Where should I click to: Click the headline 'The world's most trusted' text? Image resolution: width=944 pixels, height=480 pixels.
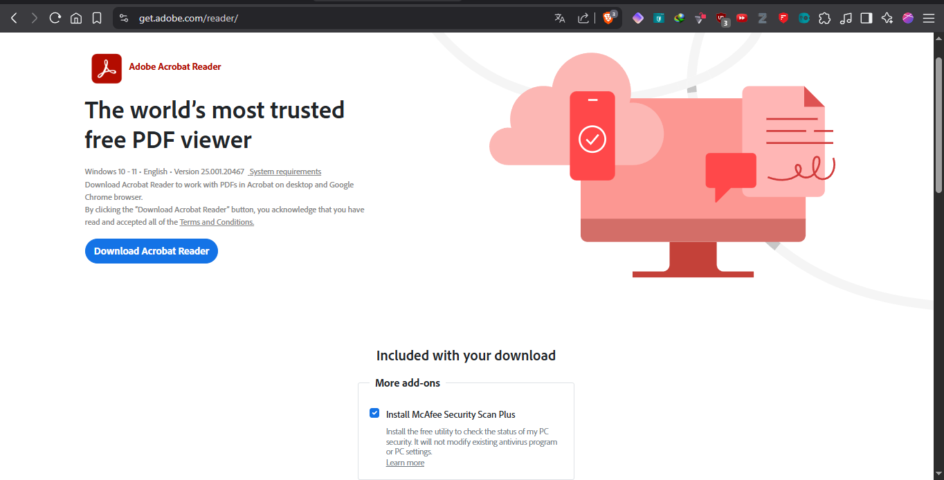coord(215,110)
